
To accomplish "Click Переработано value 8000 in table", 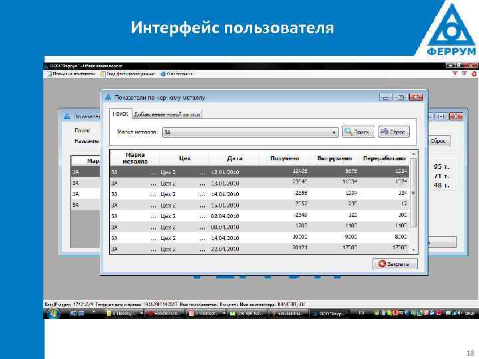I will [400, 237].
